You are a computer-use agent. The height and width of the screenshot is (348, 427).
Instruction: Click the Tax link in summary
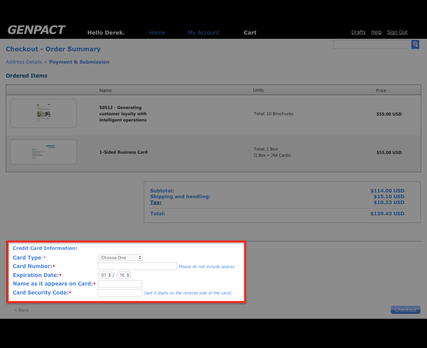[x=156, y=203]
